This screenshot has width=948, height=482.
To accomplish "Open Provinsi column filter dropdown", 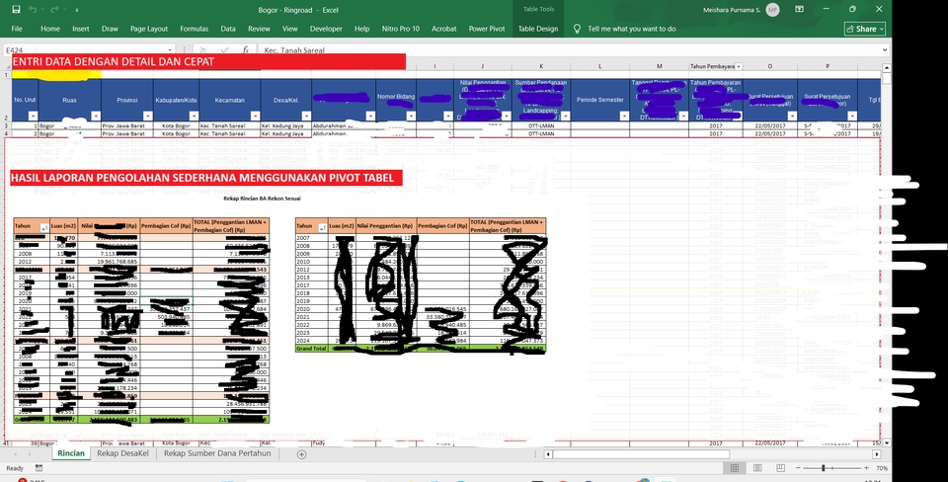I will [147, 116].
